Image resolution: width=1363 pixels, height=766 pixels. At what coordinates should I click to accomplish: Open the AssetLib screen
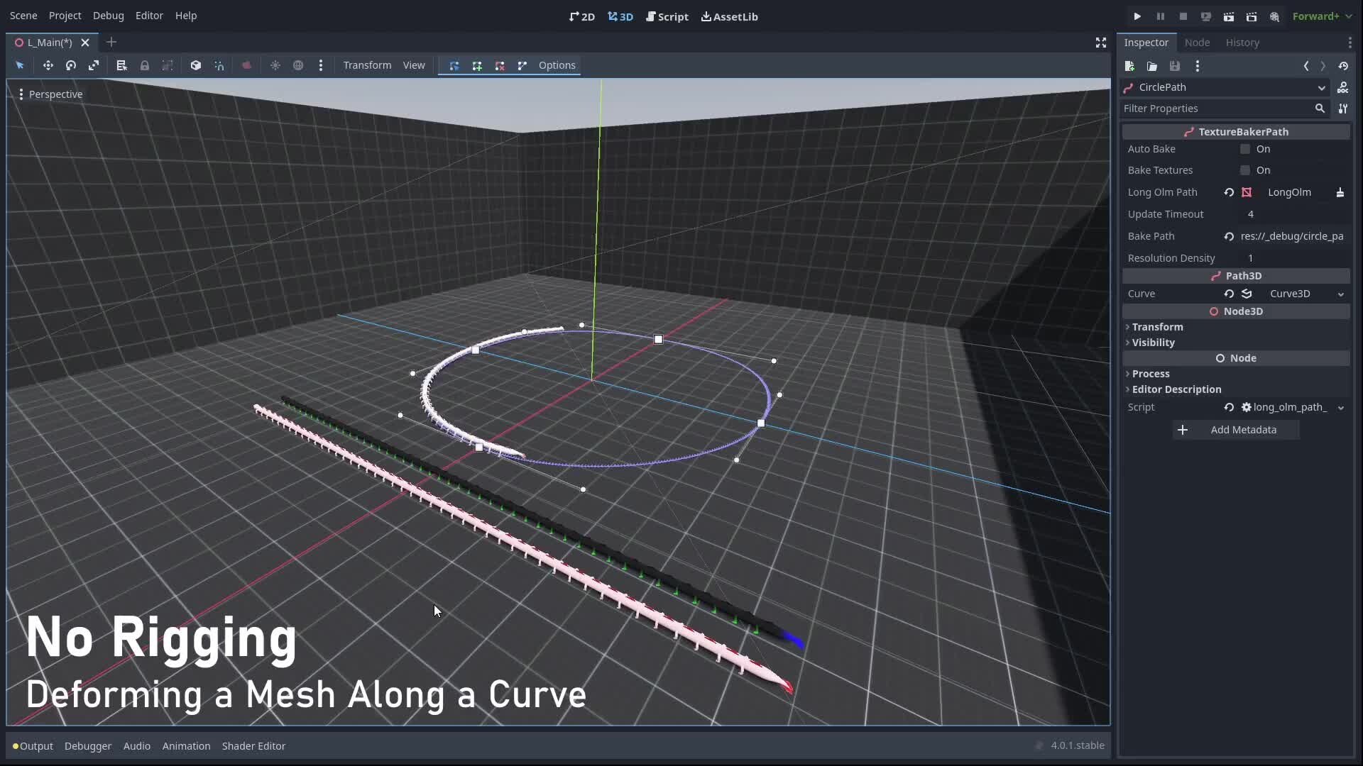[x=729, y=16]
